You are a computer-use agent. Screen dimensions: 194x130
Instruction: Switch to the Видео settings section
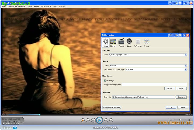point(121,42)
